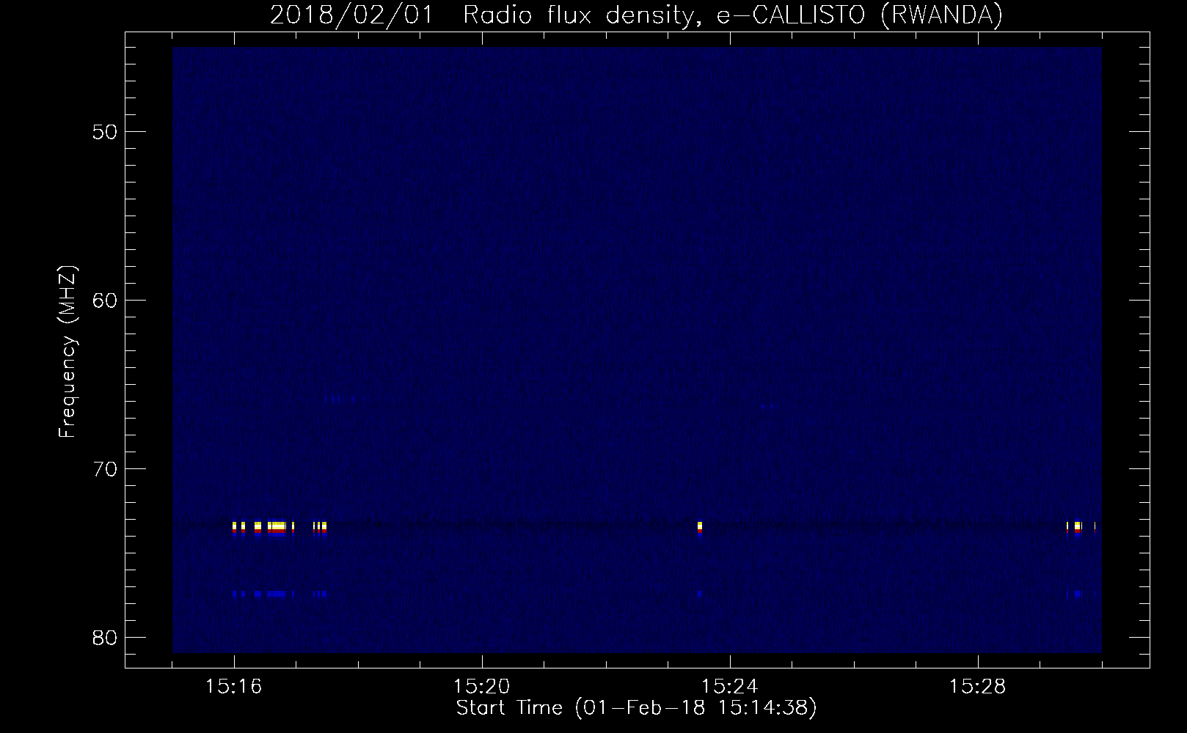The height and width of the screenshot is (733, 1187).
Task: Click the bright burst near the spectrogram's right edge
Action: click(x=1081, y=528)
